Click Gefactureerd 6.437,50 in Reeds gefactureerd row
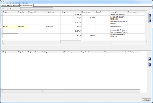Screen dimensions: 153x103 (89, 18)
